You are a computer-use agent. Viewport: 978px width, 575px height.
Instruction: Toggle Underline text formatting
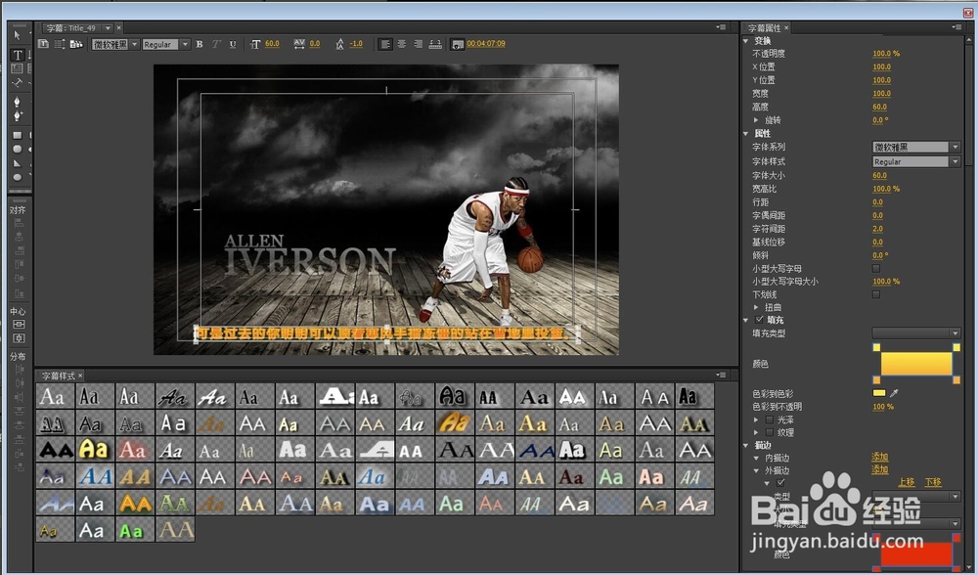(x=233, y=44)
